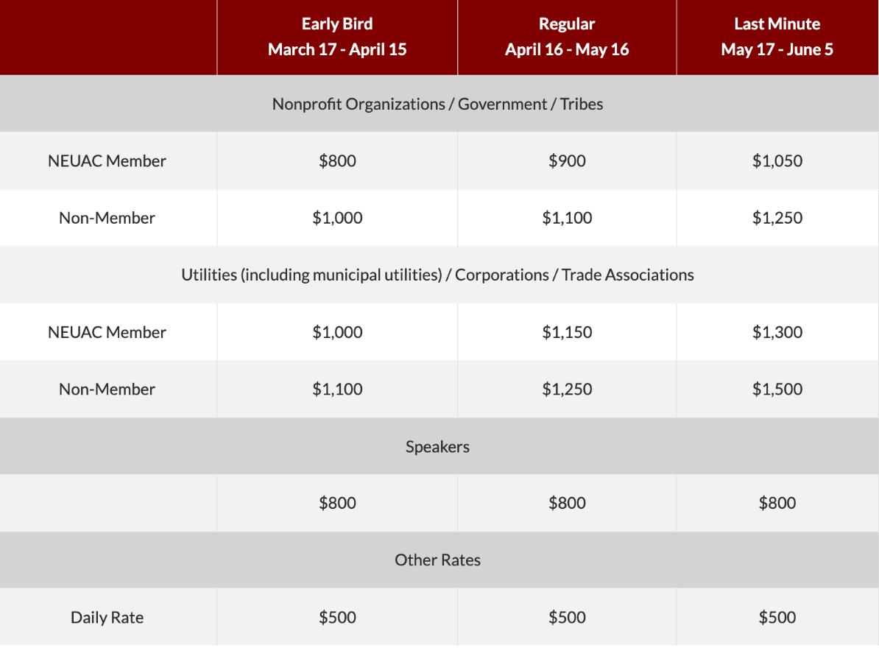The width and height of the screenshot is (879, 648).
Task: Select the Nonprofit Organizations / Government / Tribes heading
Action: point(437,104)
